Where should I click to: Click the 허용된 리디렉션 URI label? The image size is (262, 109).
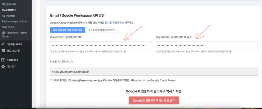[61, 62]
